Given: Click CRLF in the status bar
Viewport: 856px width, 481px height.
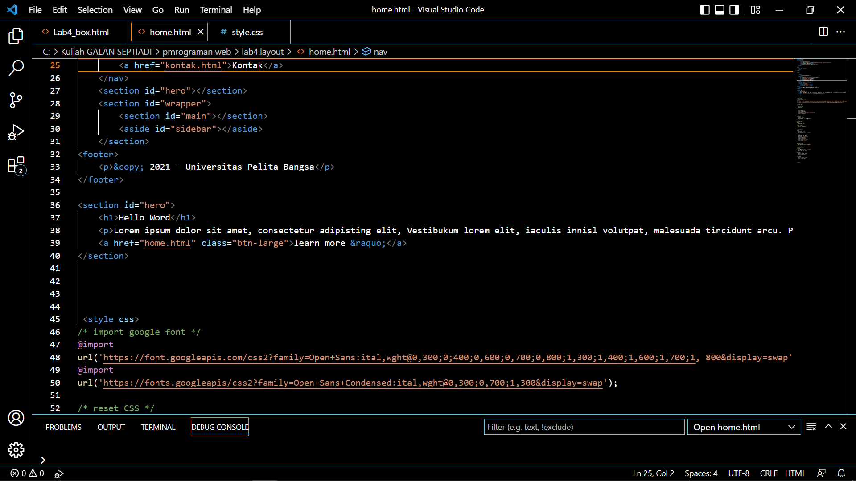Looking at the screenshot, I should (769, 473).
